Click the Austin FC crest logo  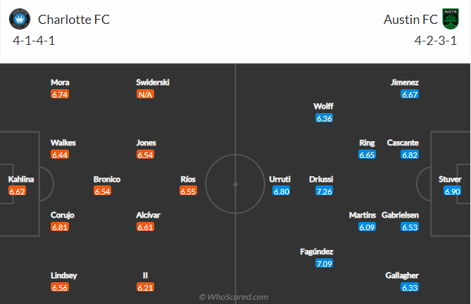(451, 19)
